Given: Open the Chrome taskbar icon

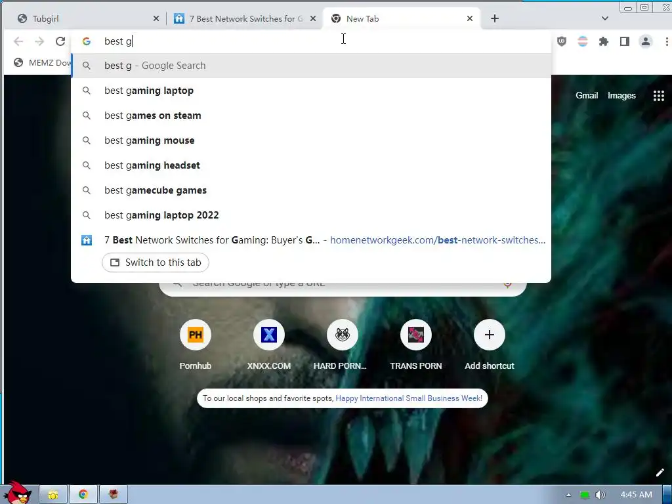Looking at the screenshot, I should pos(83,495).
